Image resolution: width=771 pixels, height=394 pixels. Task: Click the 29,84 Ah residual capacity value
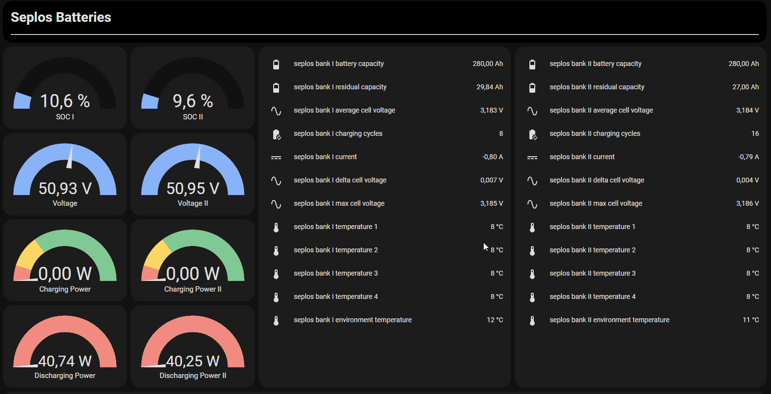point(490,87)
